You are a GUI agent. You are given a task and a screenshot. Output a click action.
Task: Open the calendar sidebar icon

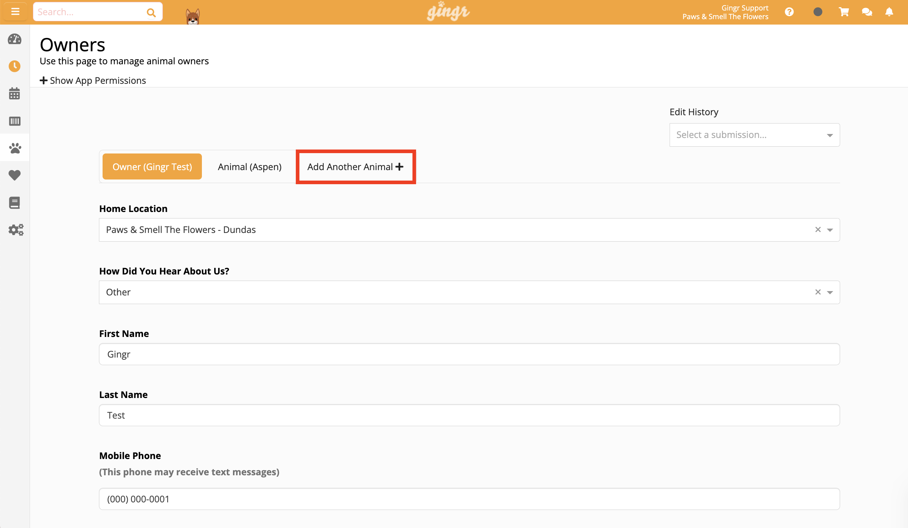pos(15,93)
